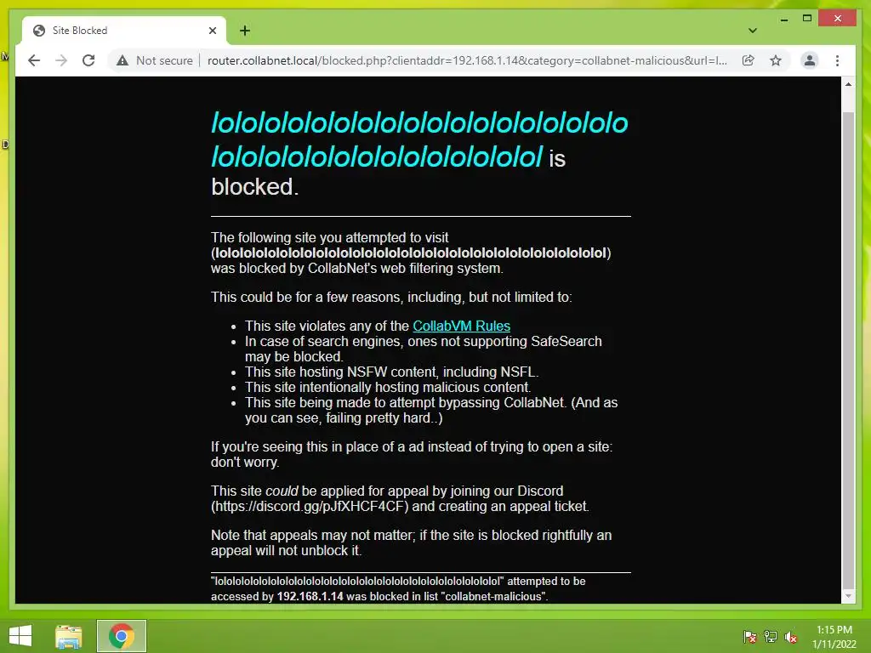
Task: Click the scrollbar down arrow
Action: click(848, 596)
